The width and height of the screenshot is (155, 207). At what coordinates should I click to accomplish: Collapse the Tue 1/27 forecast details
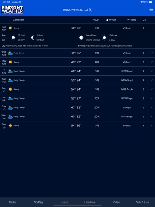152,28
